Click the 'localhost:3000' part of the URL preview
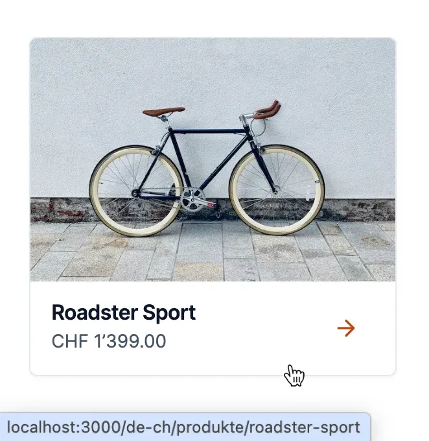 [x=64, y=427]
